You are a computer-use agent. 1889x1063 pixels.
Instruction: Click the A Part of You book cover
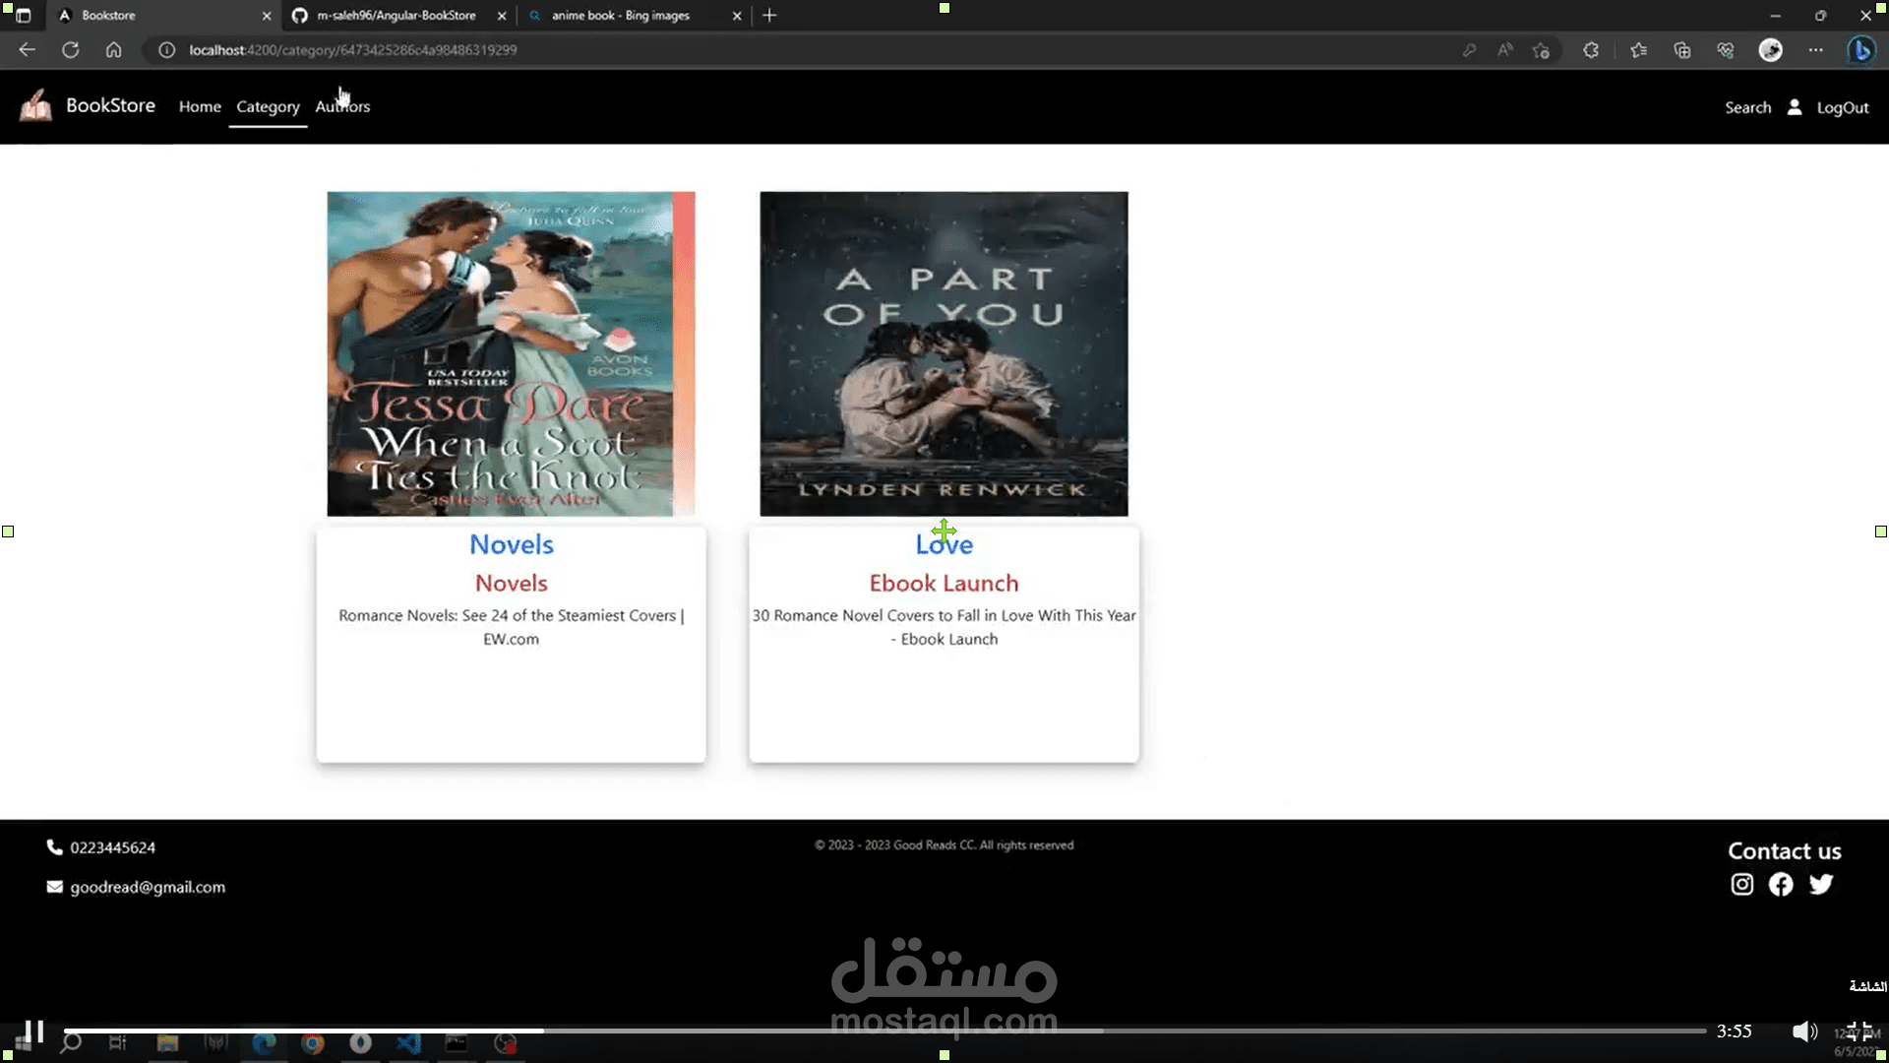tap(944, 353)
